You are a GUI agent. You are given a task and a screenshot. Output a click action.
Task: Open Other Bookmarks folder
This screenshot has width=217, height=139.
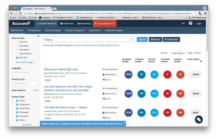197,17
